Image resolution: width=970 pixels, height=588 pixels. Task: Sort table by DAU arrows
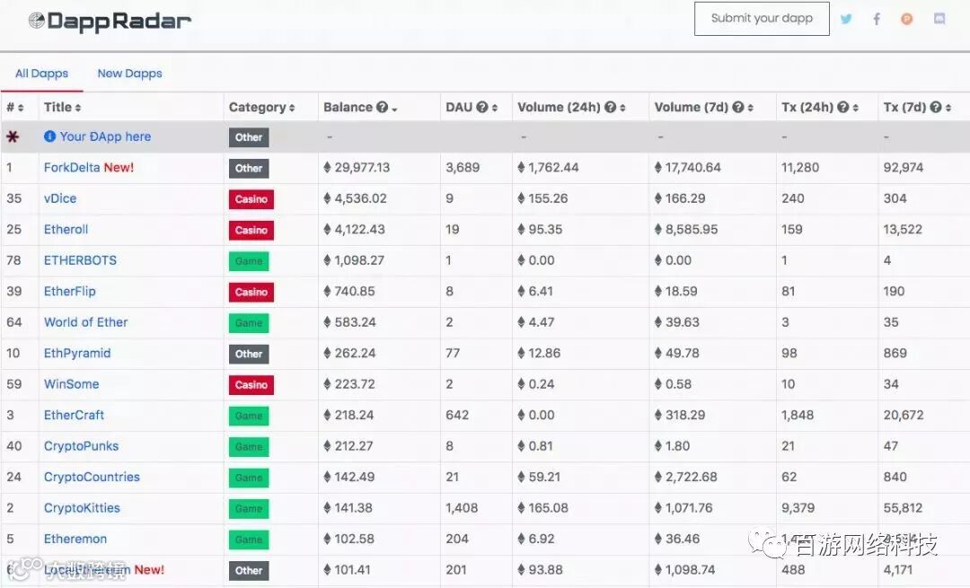click(x=494, y=108)
